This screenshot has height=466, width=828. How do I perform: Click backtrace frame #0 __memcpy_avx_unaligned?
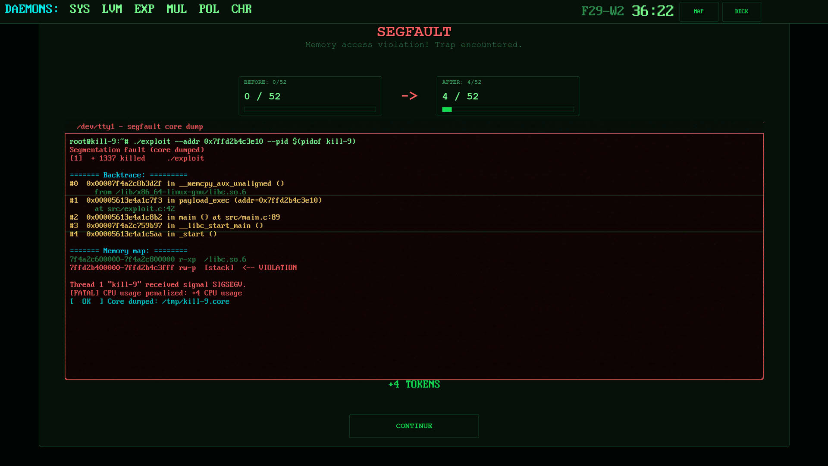(x=177, y=184)
